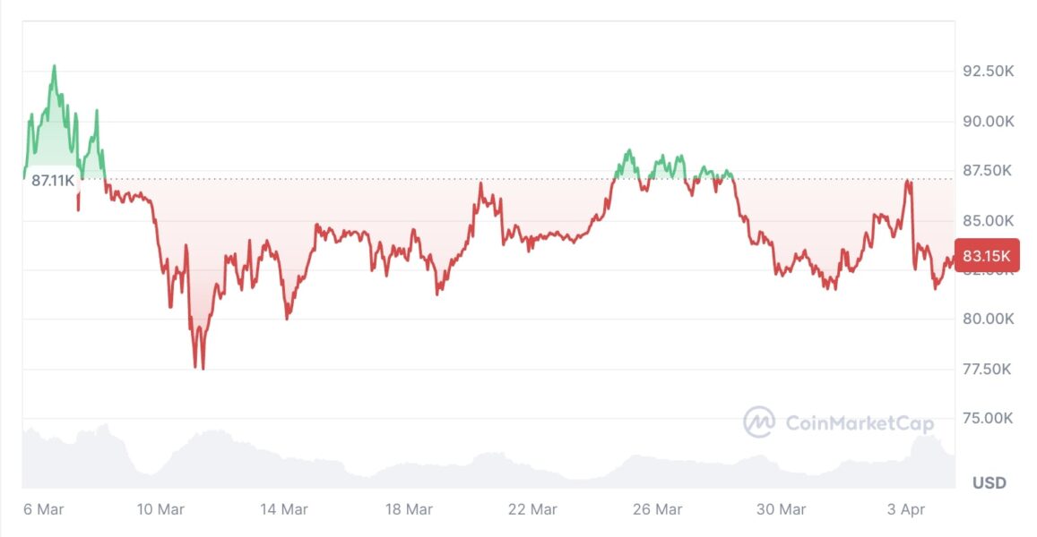The height and width of the screenshot is (537, 1037).
Task: Click the 87.50K price axis label
Action: click(x=988, y=171)
